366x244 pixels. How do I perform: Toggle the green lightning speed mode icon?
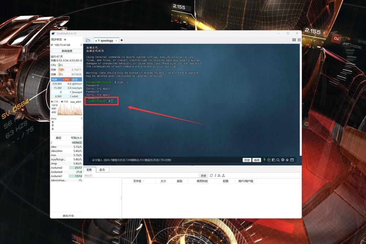pos(265,160)
